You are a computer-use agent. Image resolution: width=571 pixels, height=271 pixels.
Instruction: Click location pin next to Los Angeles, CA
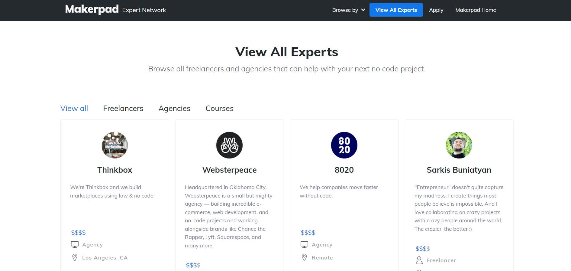click(75, 258)
